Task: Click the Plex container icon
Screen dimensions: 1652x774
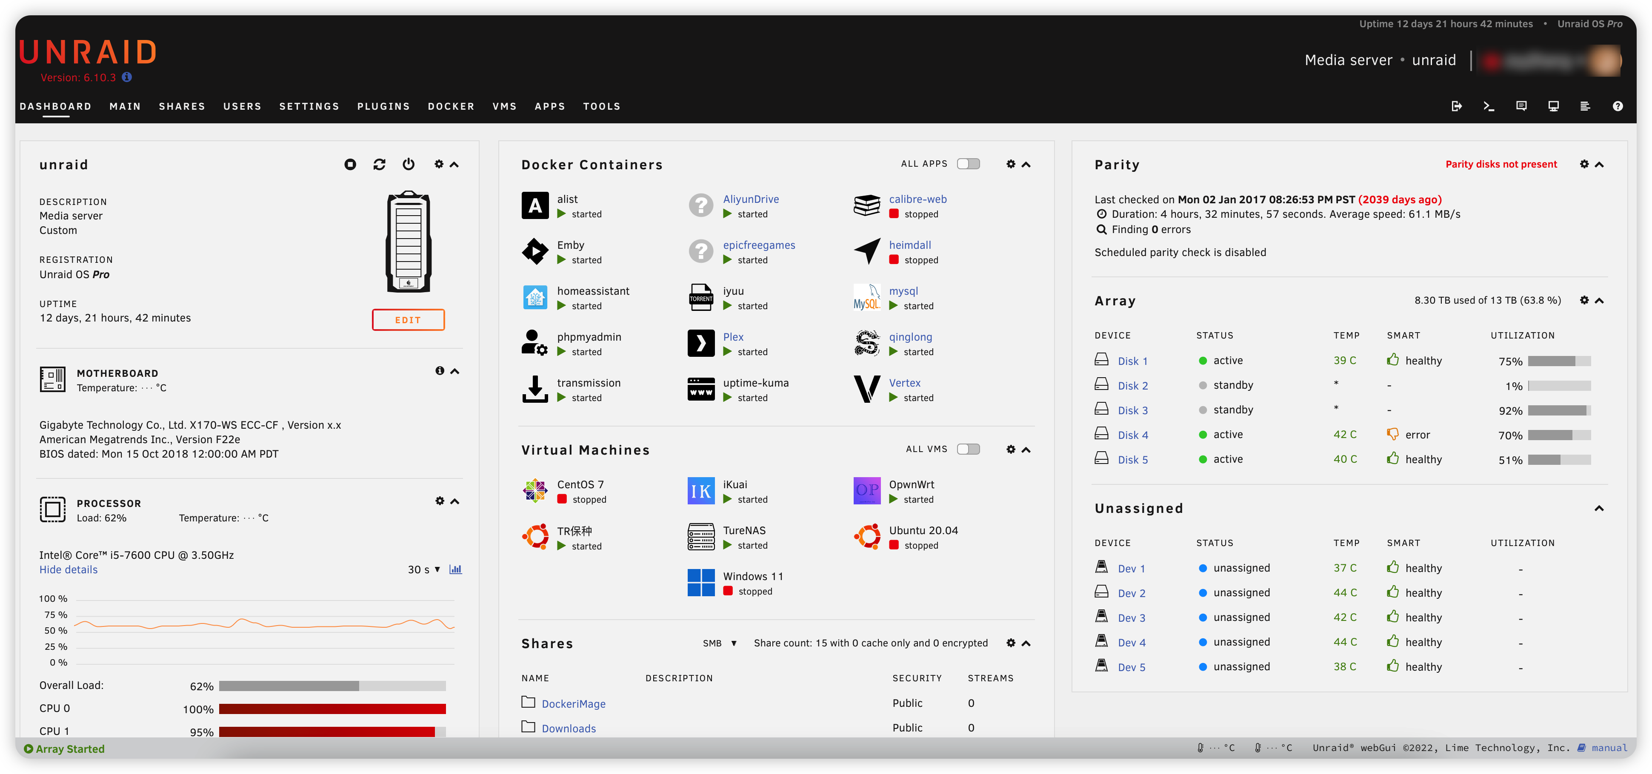Action: [x=701, y=343]
